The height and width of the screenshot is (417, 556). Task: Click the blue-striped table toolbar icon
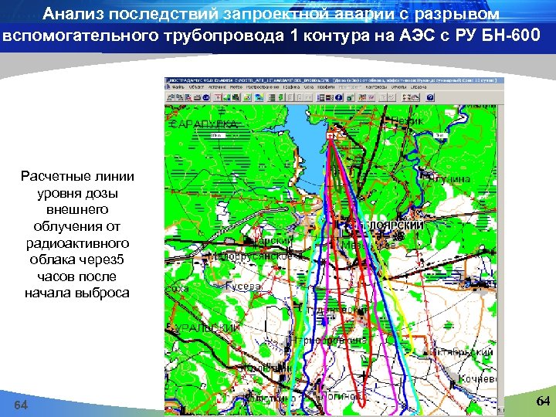[320, 97]
